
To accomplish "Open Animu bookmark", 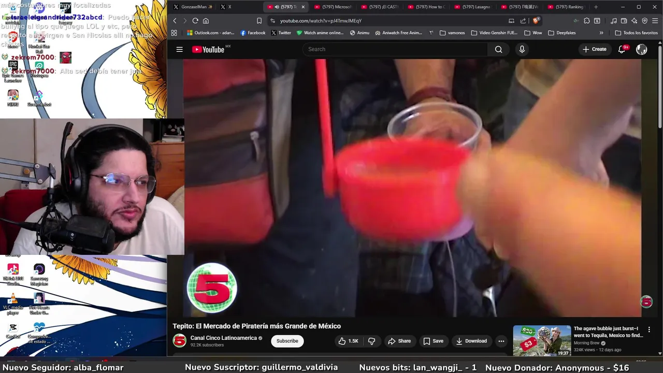I will pyautogui.click(x=359, y=33).
